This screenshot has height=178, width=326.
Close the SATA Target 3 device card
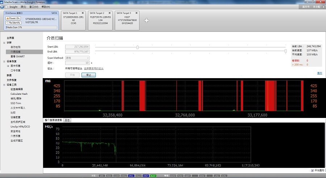[x=137, y=13]
